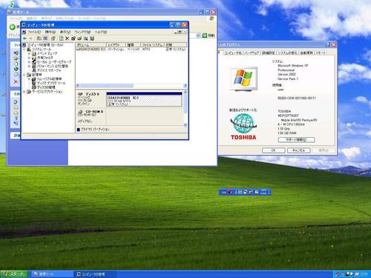The width and height of the screenshot is (371, 278).
Task: Click the Start (スタート) button
Action: 14,274
